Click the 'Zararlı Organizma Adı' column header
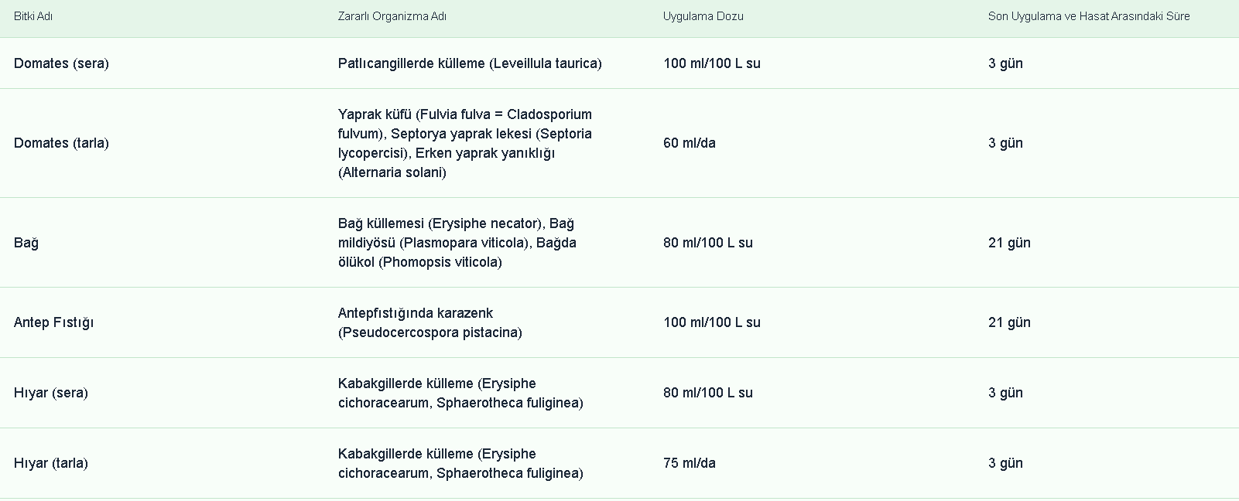Image resolution: width=1239 pixels, height=501 pixels. [392, 16]
